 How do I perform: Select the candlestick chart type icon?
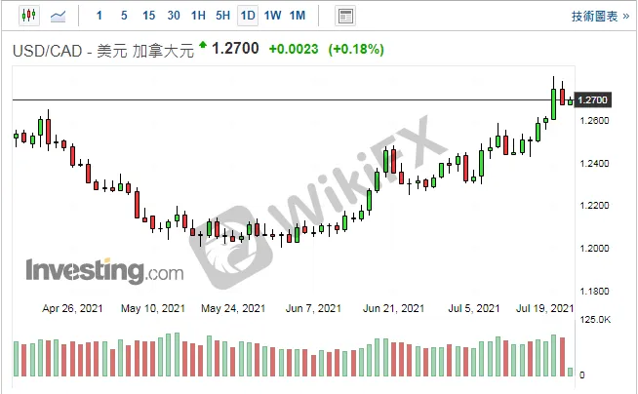pyautogui.click(x=29, y=16)
